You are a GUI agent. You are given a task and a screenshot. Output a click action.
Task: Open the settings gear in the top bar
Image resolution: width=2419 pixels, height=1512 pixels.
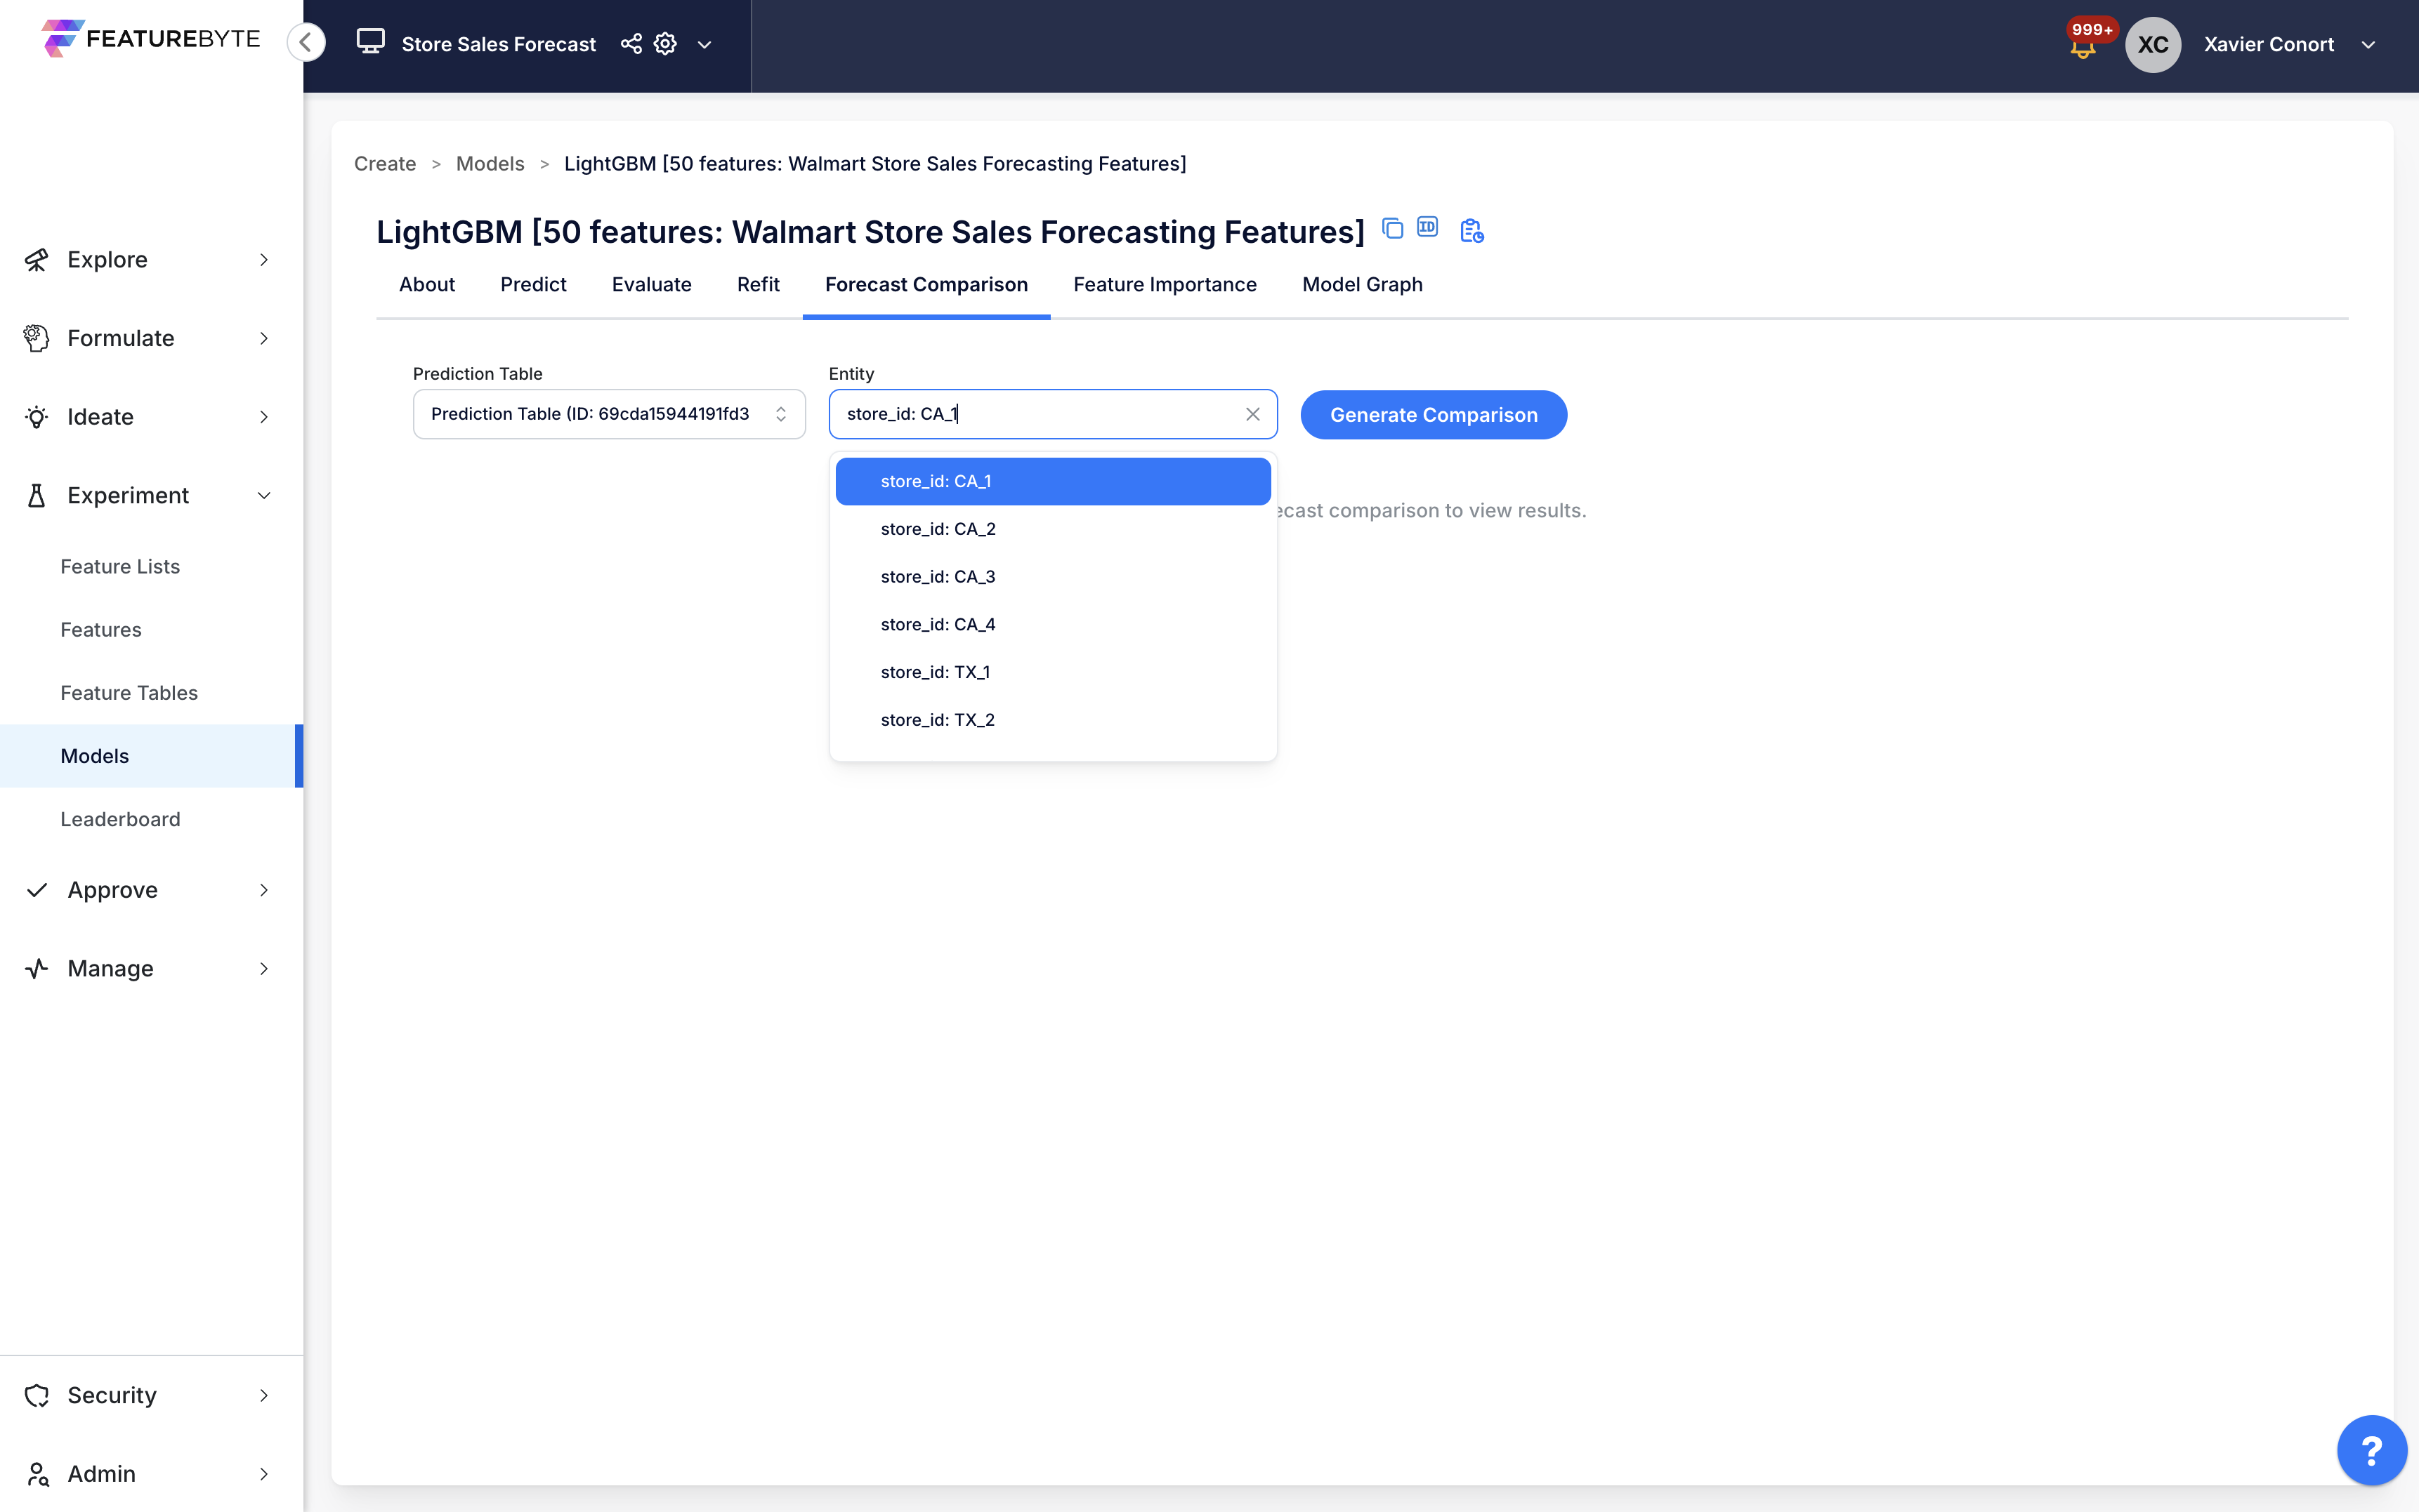point(665,44)
